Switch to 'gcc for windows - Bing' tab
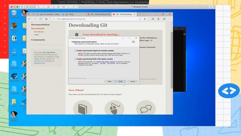Image resolution: width=241 pixels, height=136 pixels. 48,14
